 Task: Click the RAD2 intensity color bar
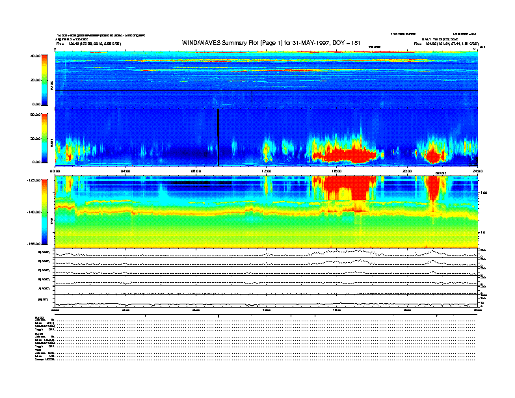(x=44, y=80)
